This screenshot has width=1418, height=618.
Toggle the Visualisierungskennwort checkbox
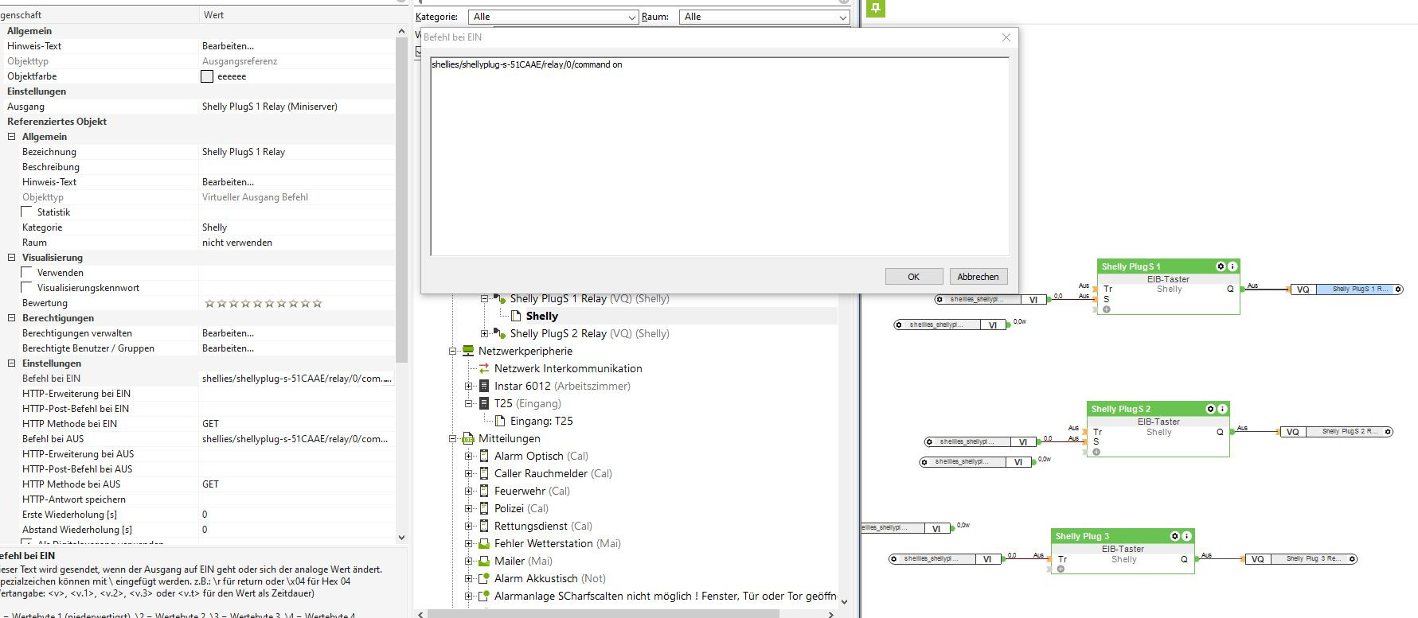click(27, 288)
